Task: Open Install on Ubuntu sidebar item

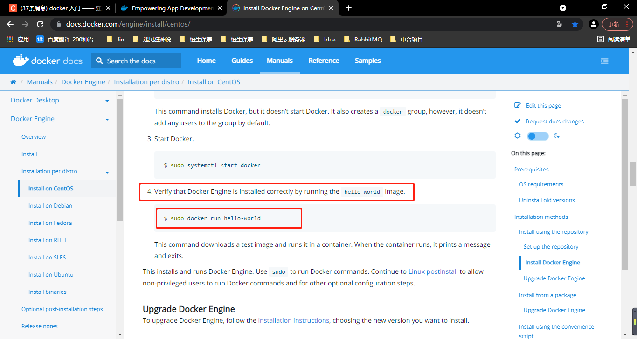Action: point(51,275)
